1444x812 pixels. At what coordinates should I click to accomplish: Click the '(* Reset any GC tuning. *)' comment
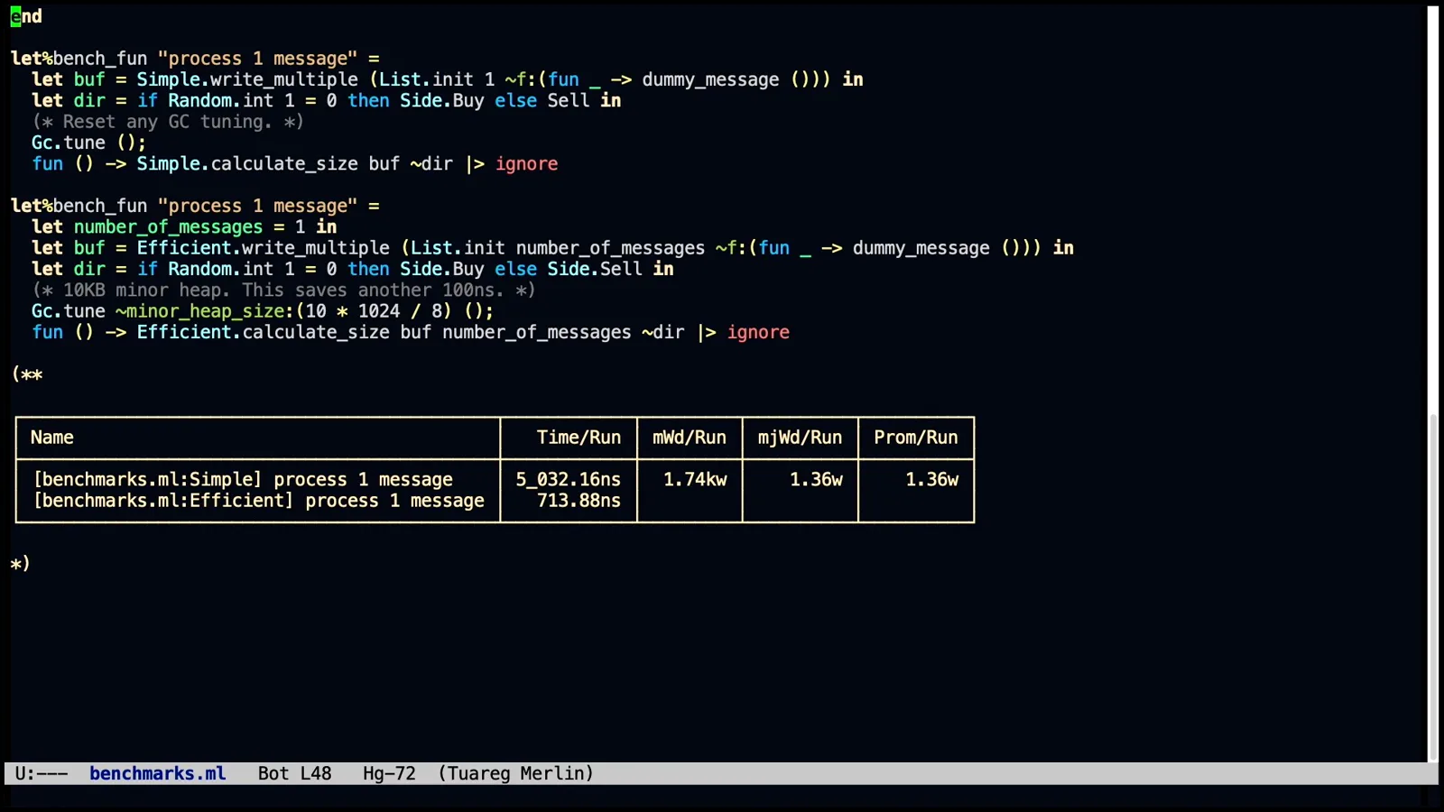(168, 121)
